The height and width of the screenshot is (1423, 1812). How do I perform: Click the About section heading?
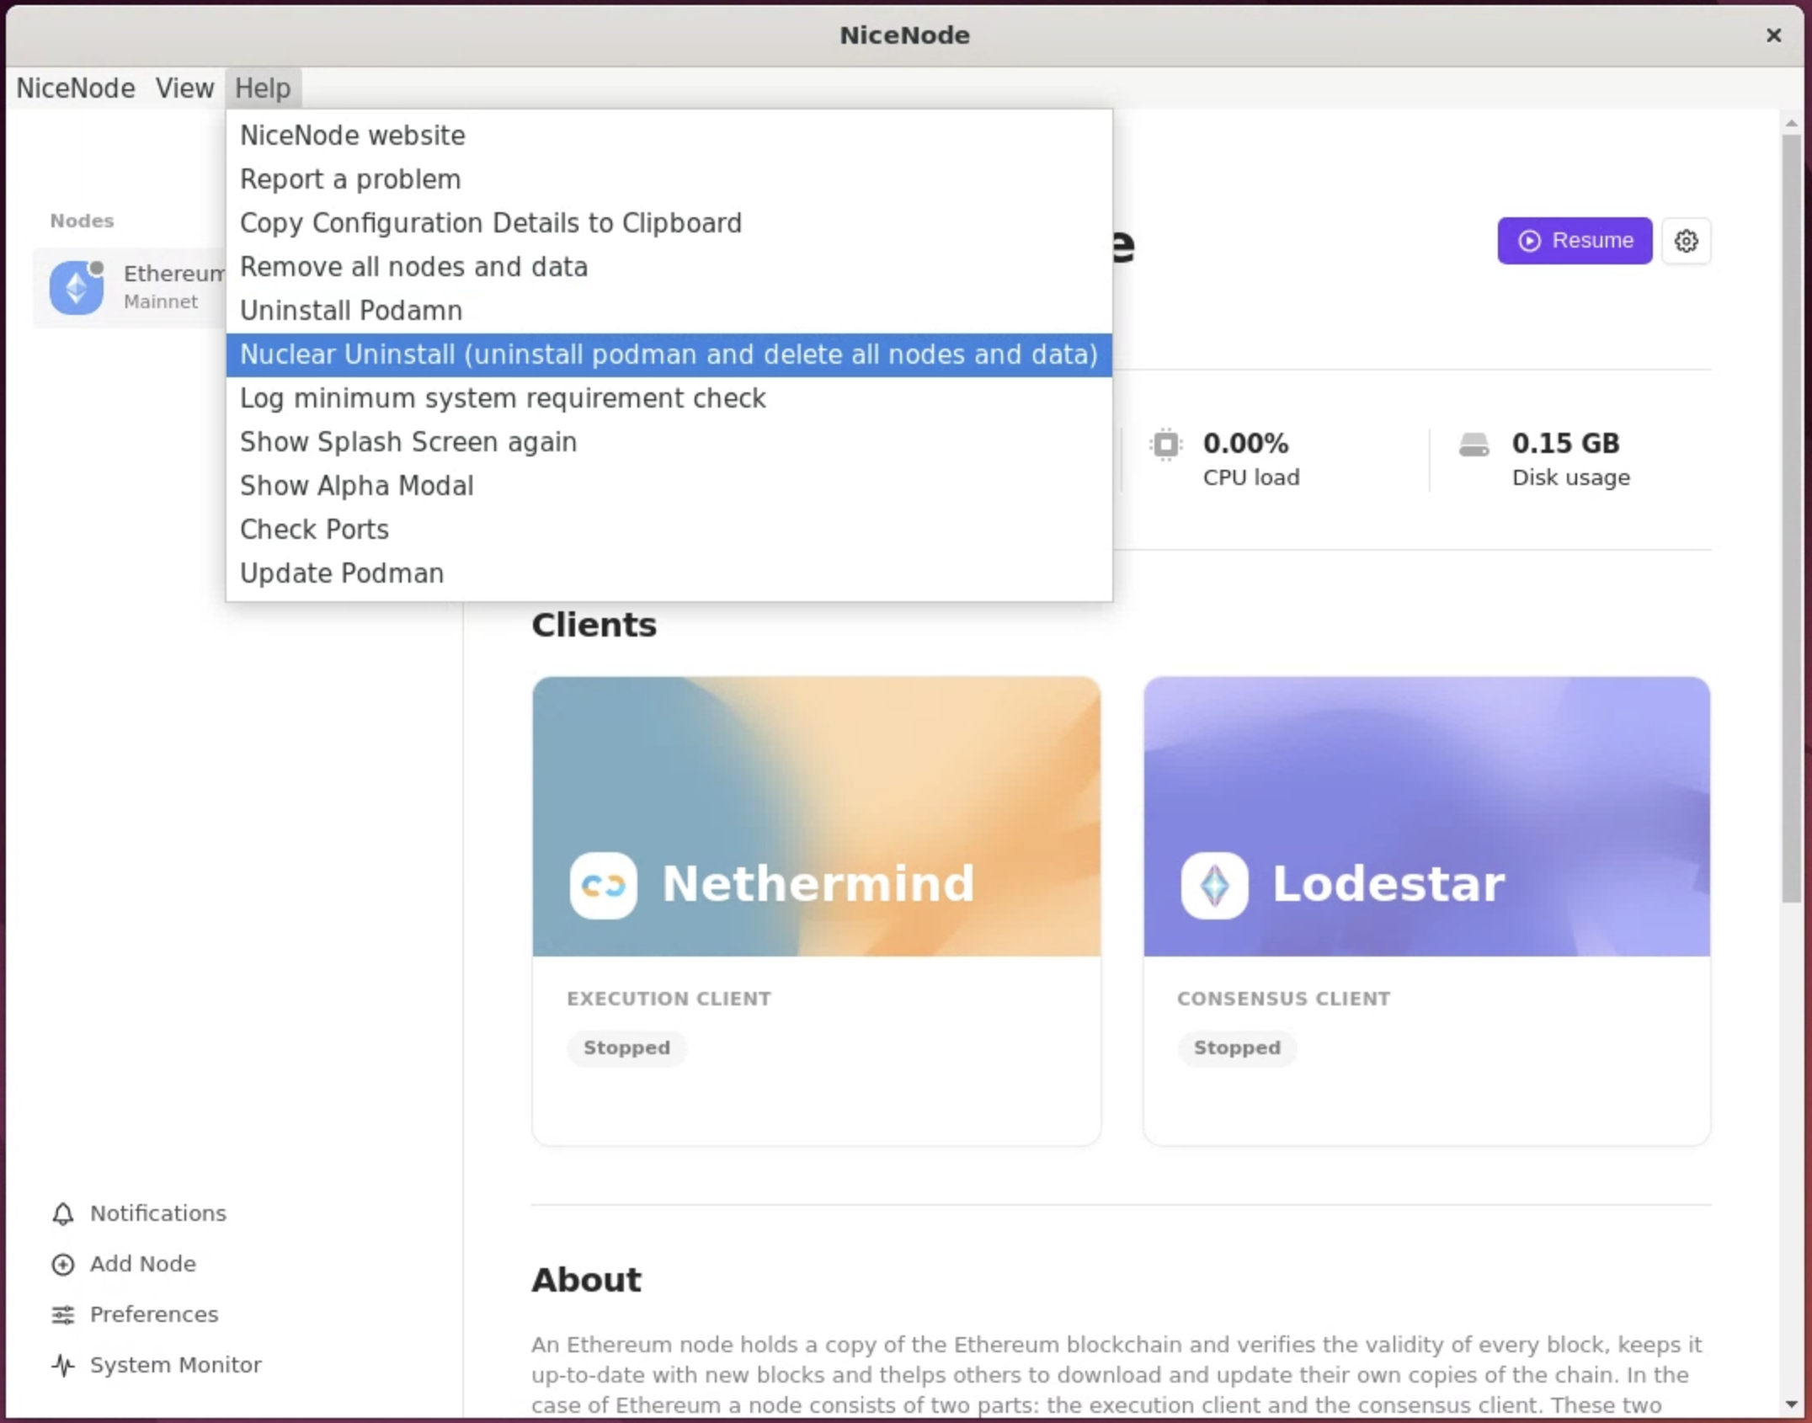pyautogui.click(x=586, y=1280)
